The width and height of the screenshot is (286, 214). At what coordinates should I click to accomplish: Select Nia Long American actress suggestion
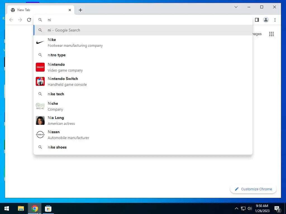[143, 120]
